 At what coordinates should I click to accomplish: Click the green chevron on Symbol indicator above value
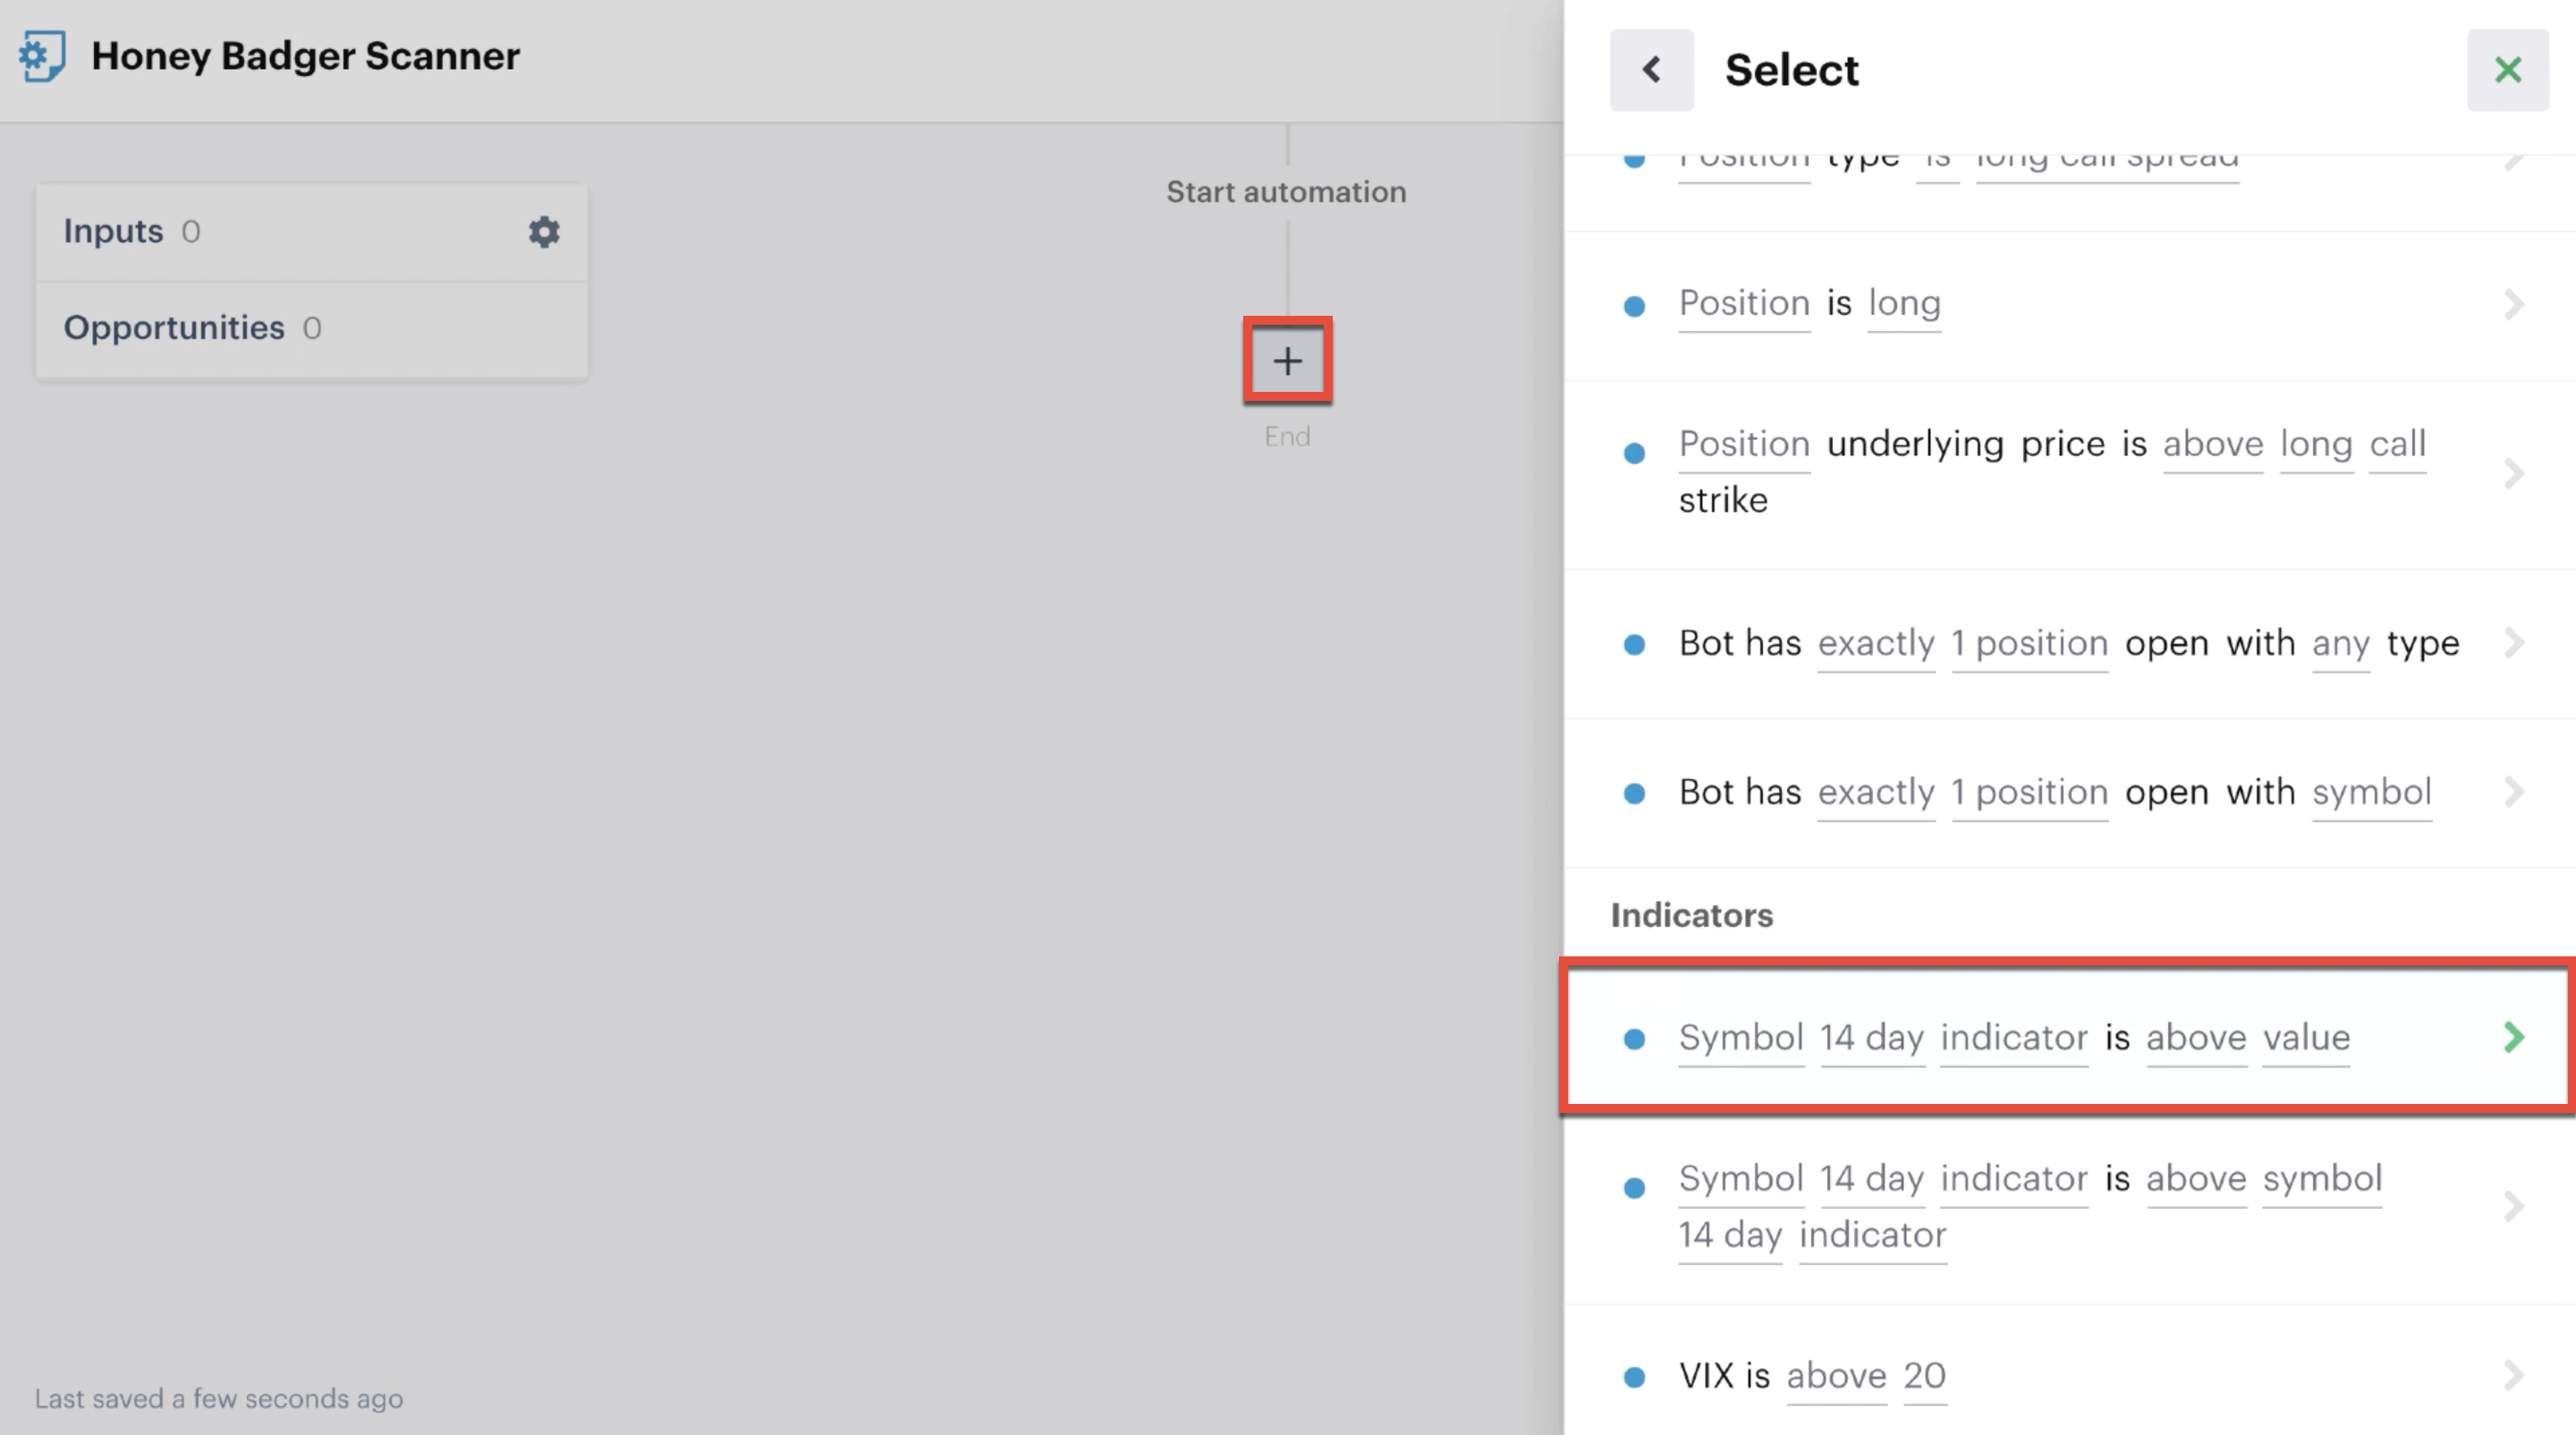point(2513,1037)
